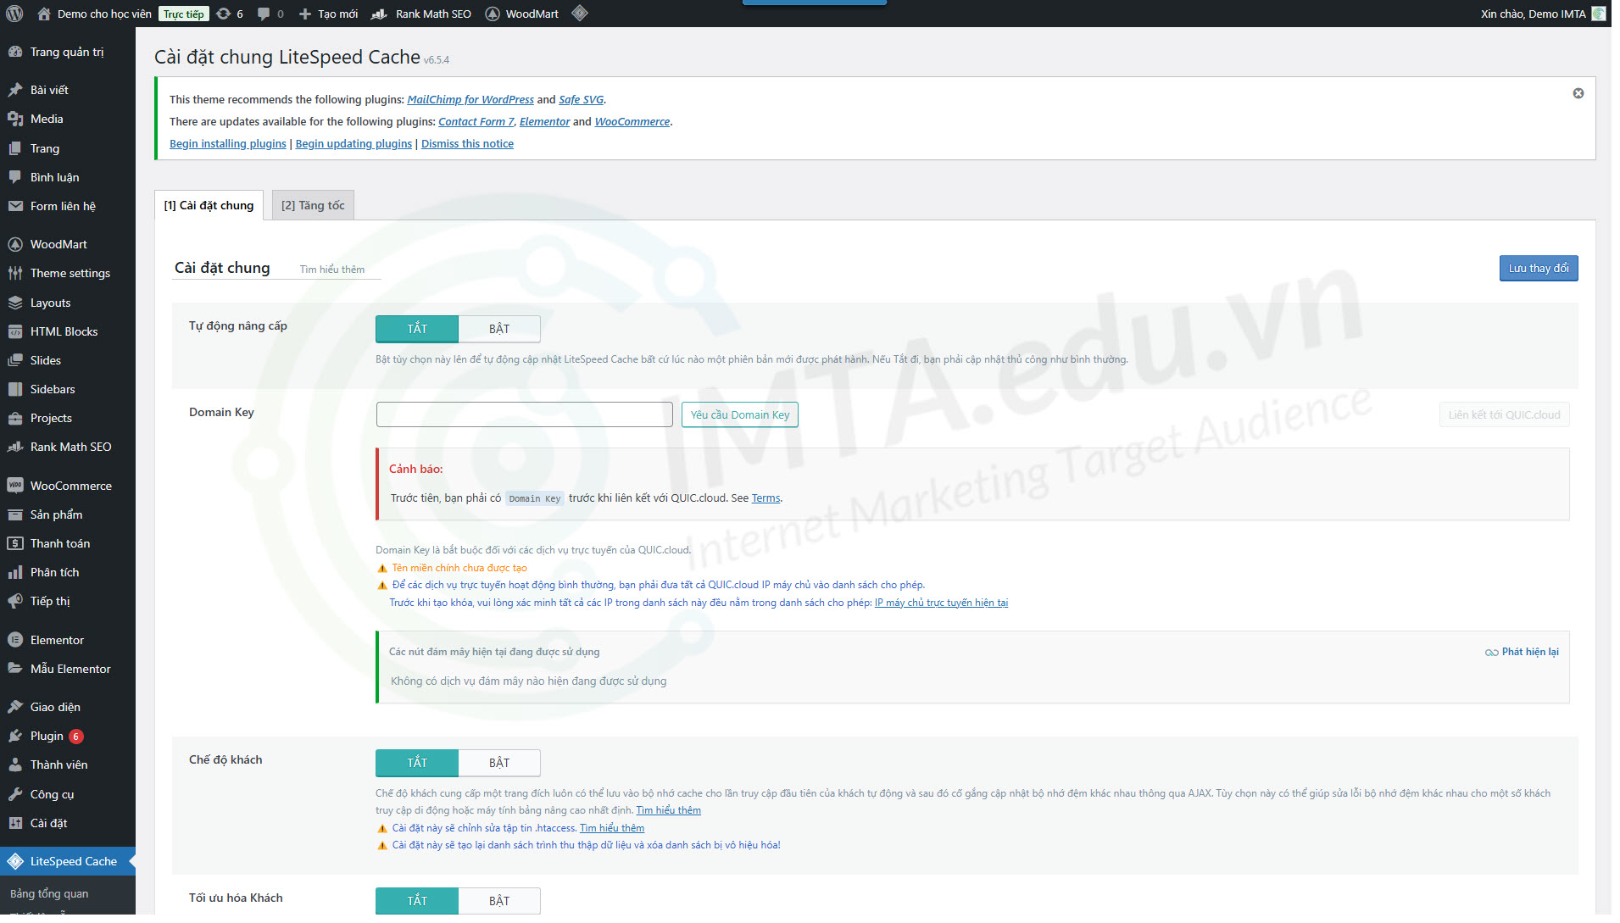Screen dimensions: 1620x923
Task: Click the pin icon for Bài viết
Action: 15,90
